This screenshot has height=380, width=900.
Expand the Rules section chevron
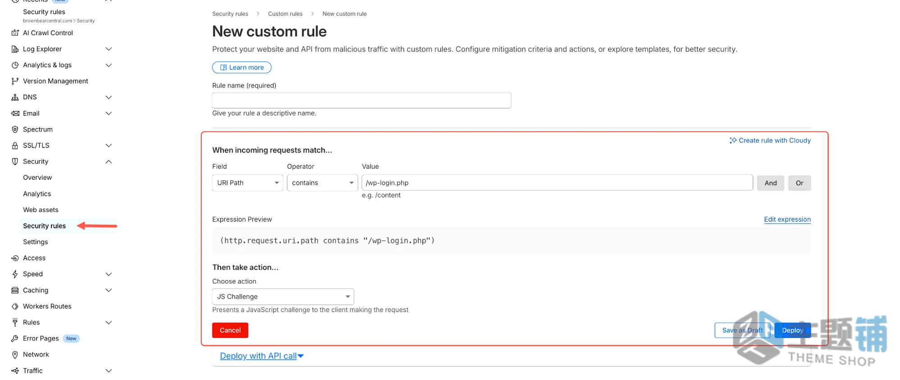tap(109, 322)
